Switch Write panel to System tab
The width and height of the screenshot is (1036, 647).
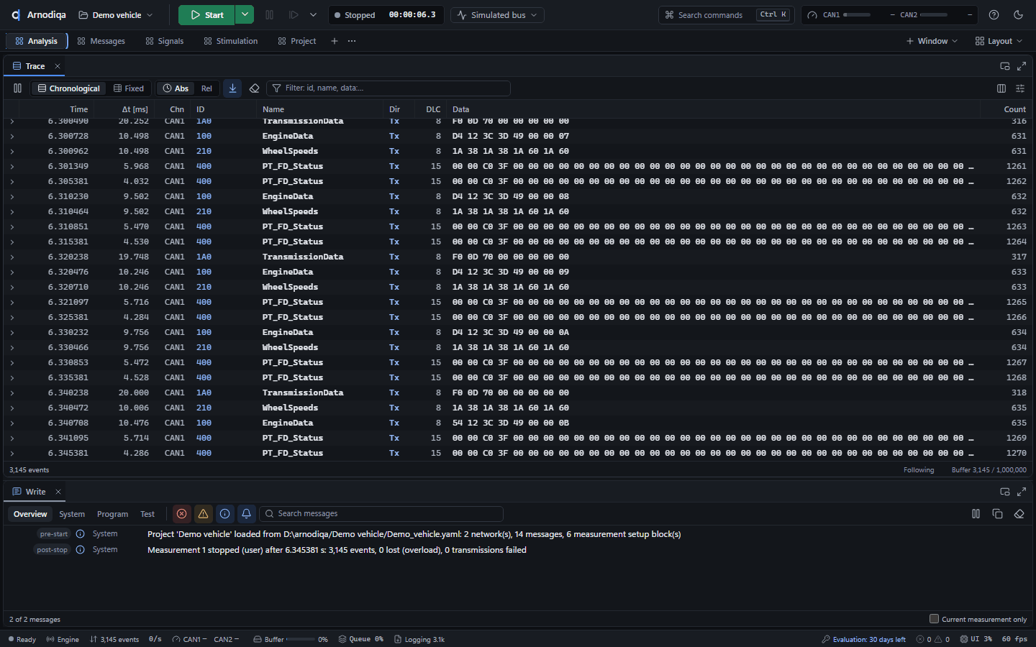point(72,514)
